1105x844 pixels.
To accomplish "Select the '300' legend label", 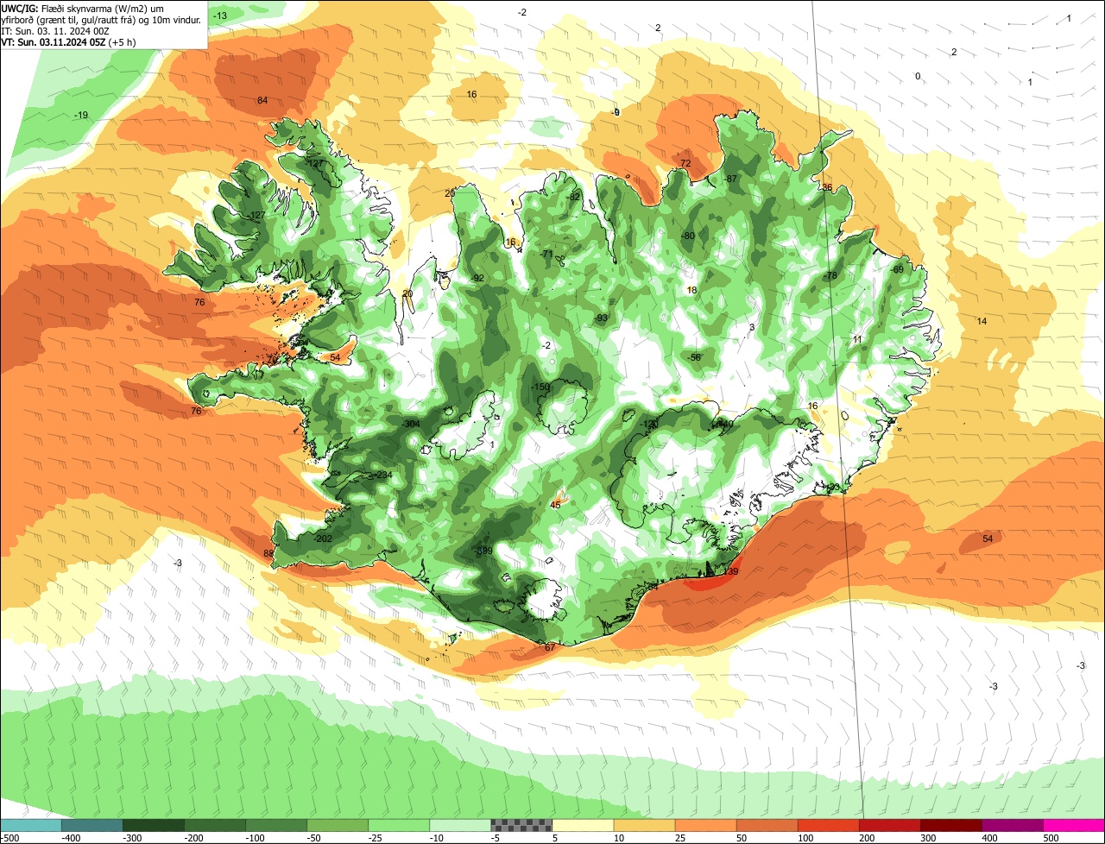I will click(x=927, y=838).
